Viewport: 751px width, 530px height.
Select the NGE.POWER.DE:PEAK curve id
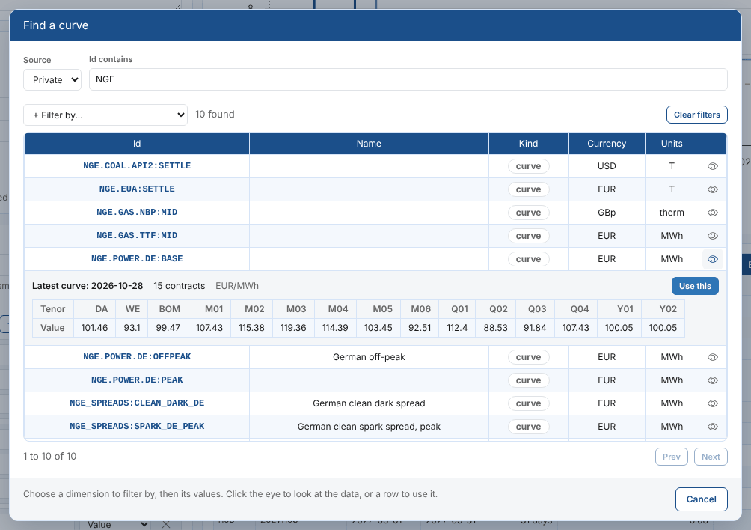click(x=137, y=380)
